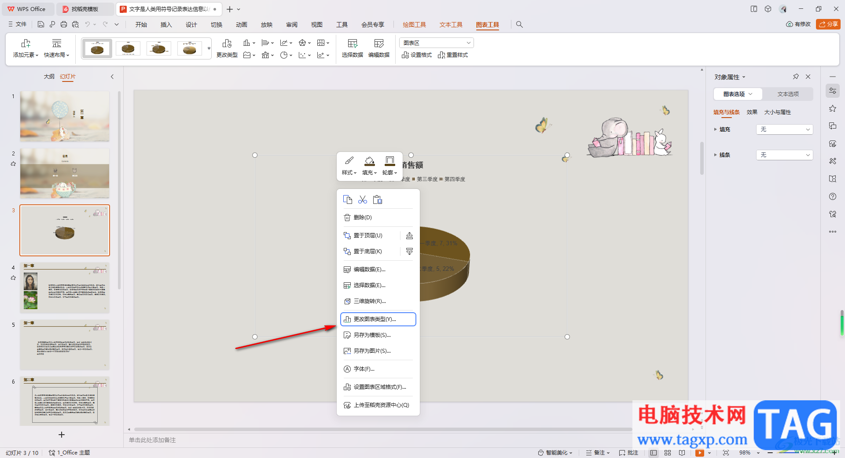Open the 图表区 chart element dropdown
The height and width of the screenshot is (458, 845).
(437, 43)
